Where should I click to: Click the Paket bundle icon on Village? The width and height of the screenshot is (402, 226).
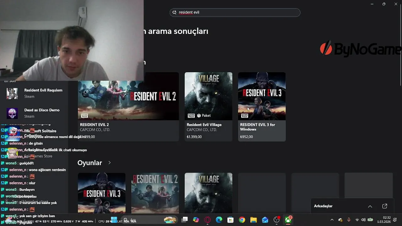[x=199, y=116]
